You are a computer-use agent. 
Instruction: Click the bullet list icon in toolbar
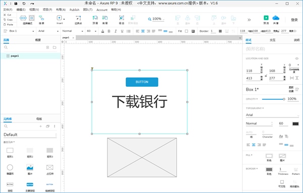[x=128, y=31]
